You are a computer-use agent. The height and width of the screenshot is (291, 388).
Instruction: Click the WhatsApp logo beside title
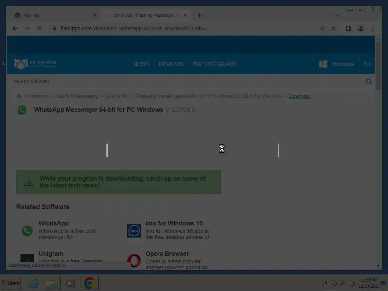[x=22, y=110]
